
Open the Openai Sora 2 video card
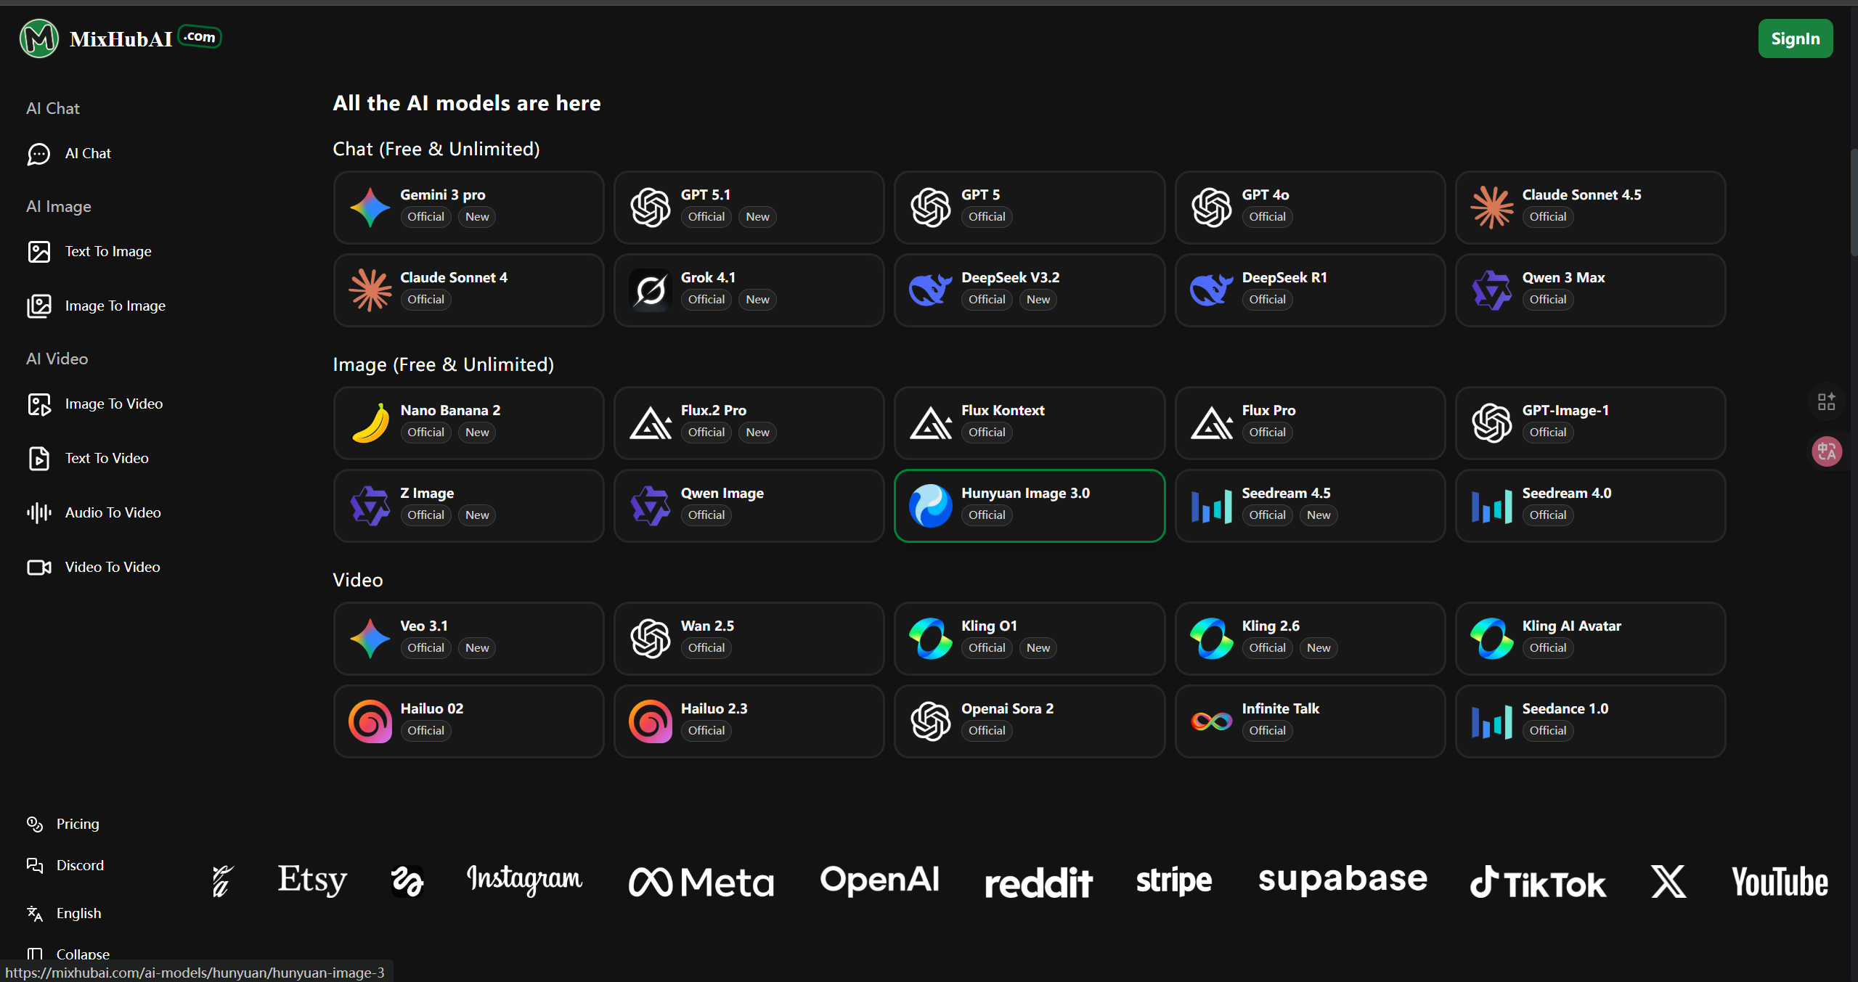pyautogui.click(x=1029, y=721)
